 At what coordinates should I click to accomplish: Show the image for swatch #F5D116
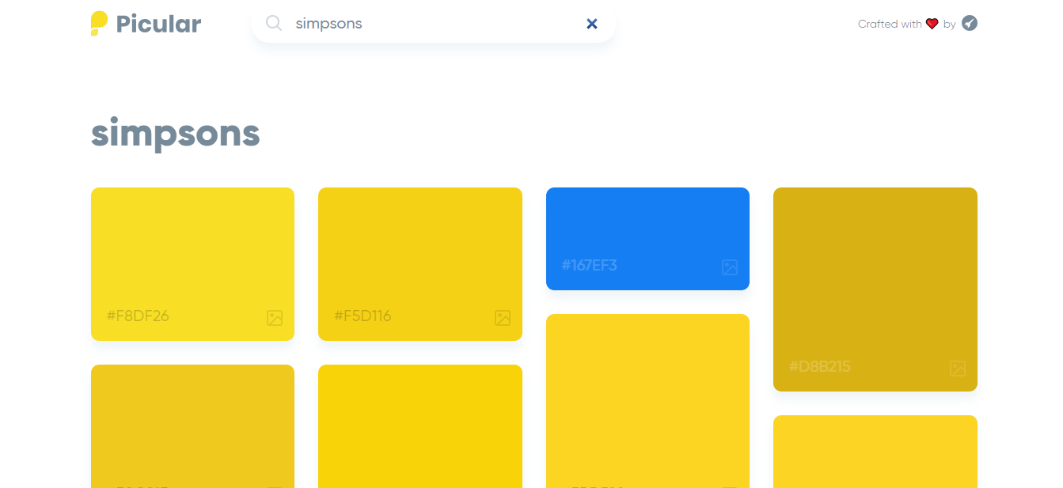point(503,318)
